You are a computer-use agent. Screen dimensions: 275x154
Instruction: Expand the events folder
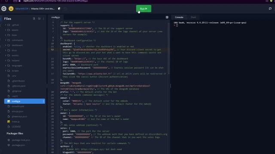pyautogui.click(x=6, y=55)
